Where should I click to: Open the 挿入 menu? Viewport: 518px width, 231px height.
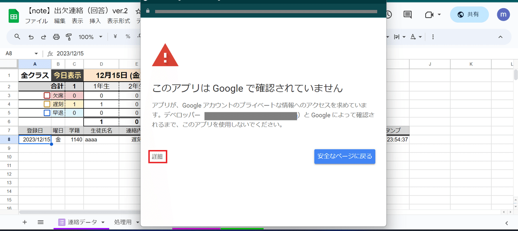point(95,21)
